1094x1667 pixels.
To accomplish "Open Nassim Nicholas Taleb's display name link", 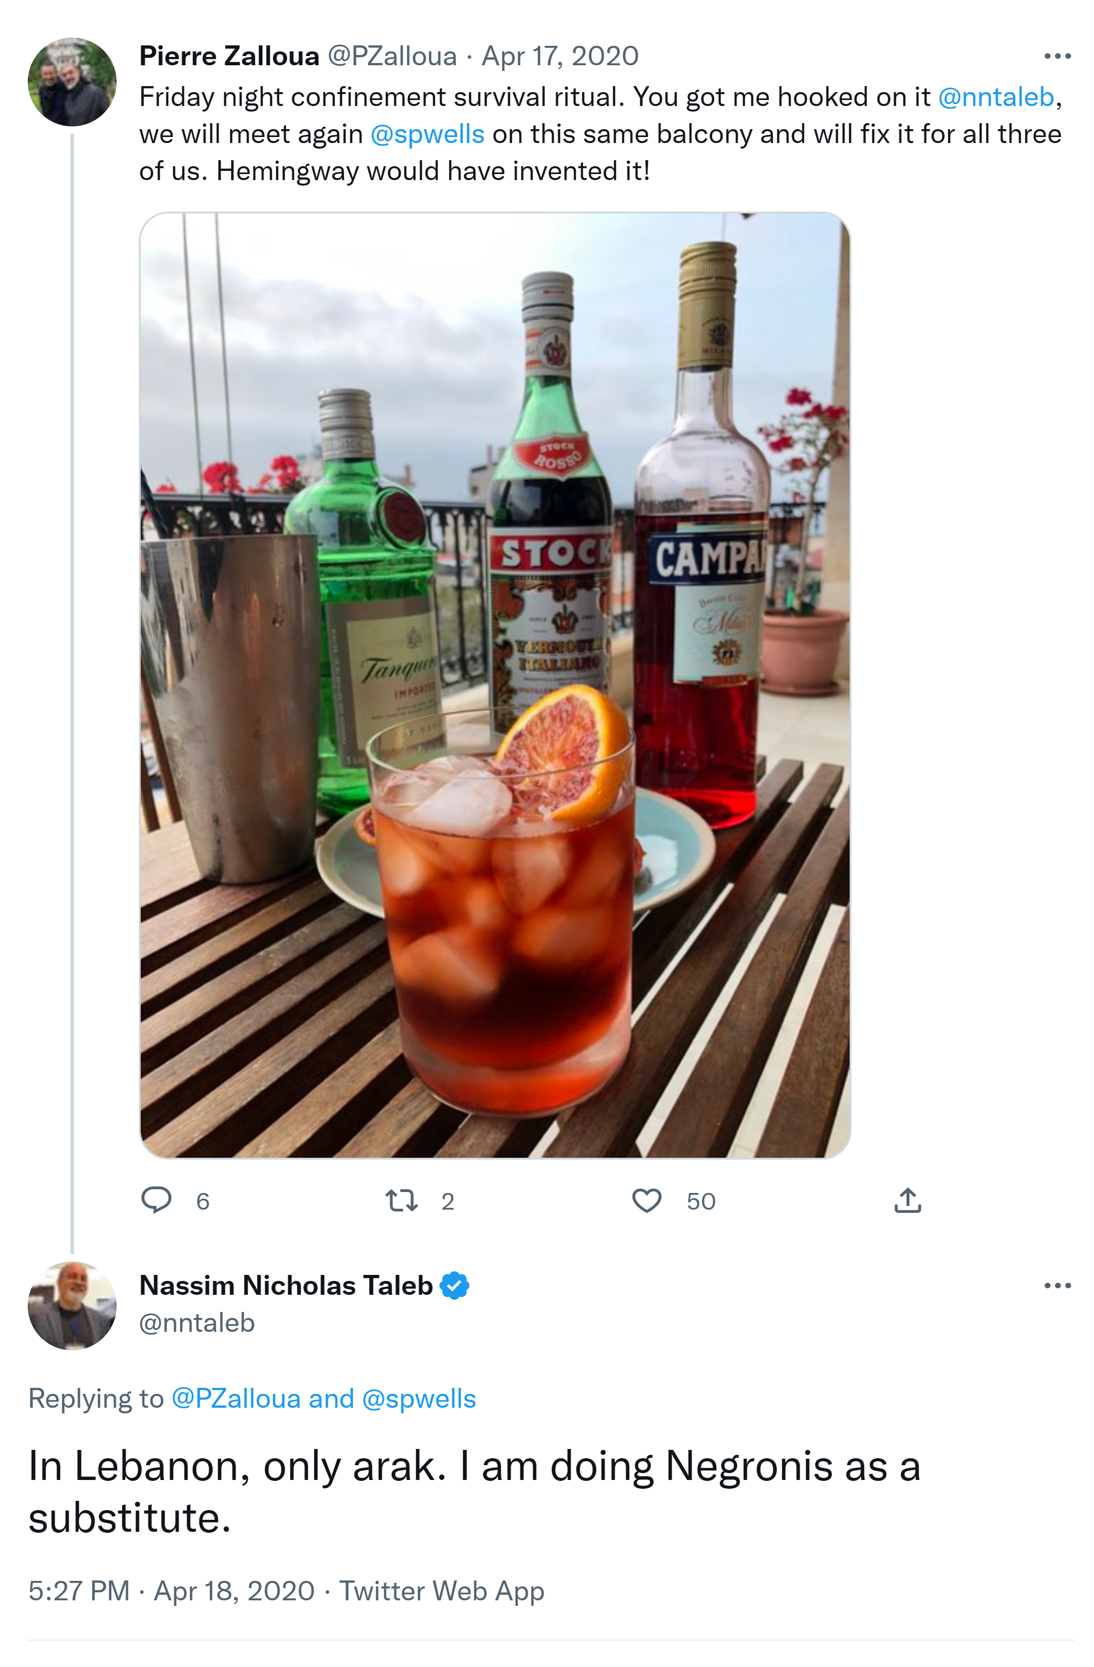I will pyautogui.click(x=286, y=1285).
